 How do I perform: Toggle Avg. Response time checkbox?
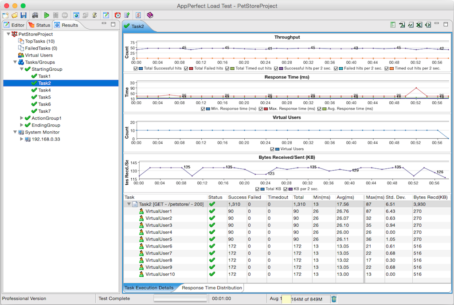pyautogui.click(x=319, y=109)
